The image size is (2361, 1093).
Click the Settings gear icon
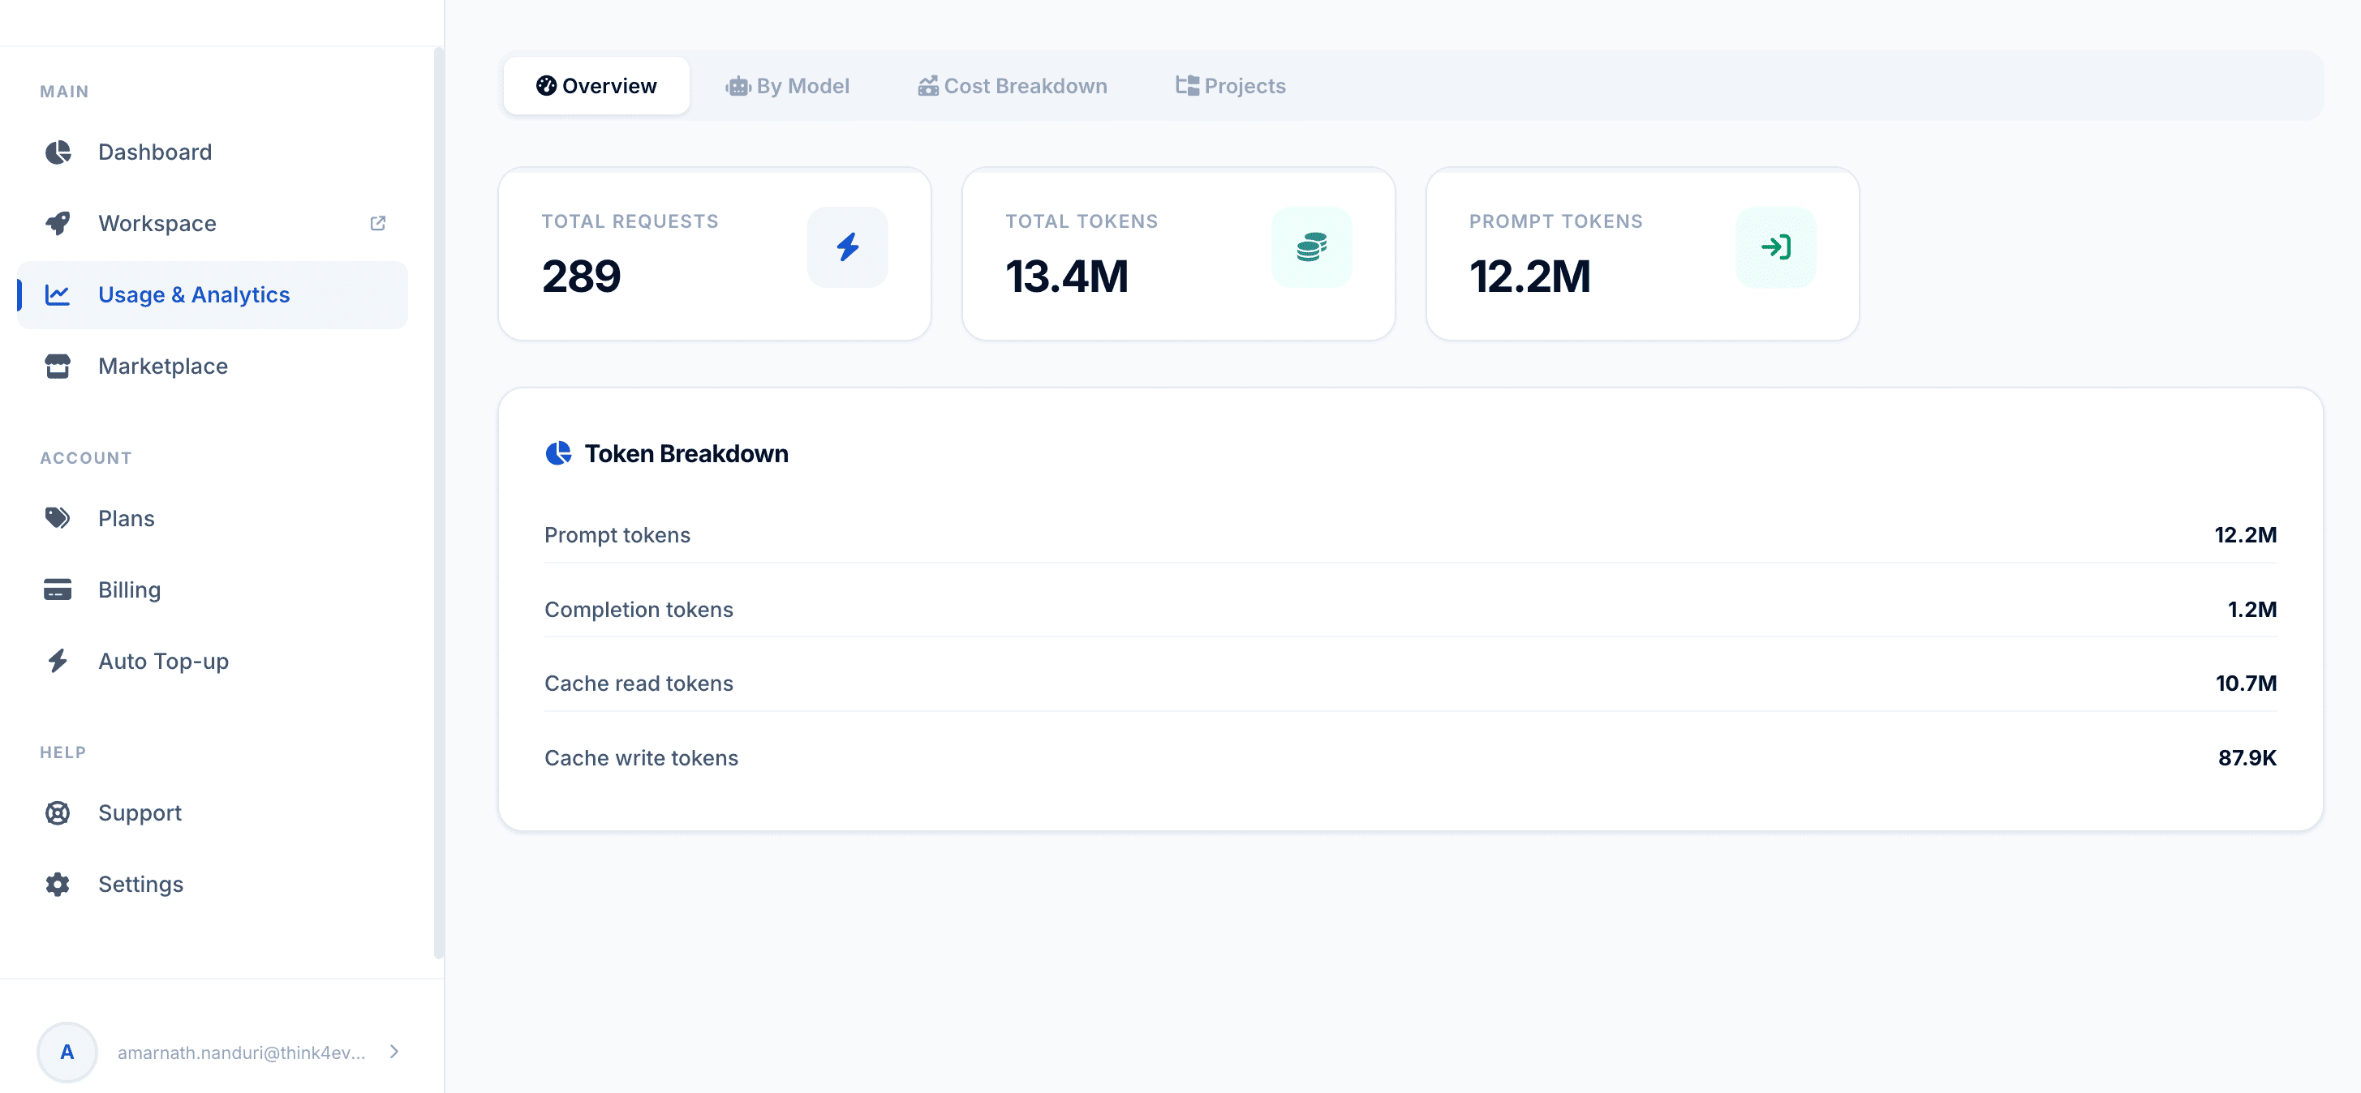58,885
